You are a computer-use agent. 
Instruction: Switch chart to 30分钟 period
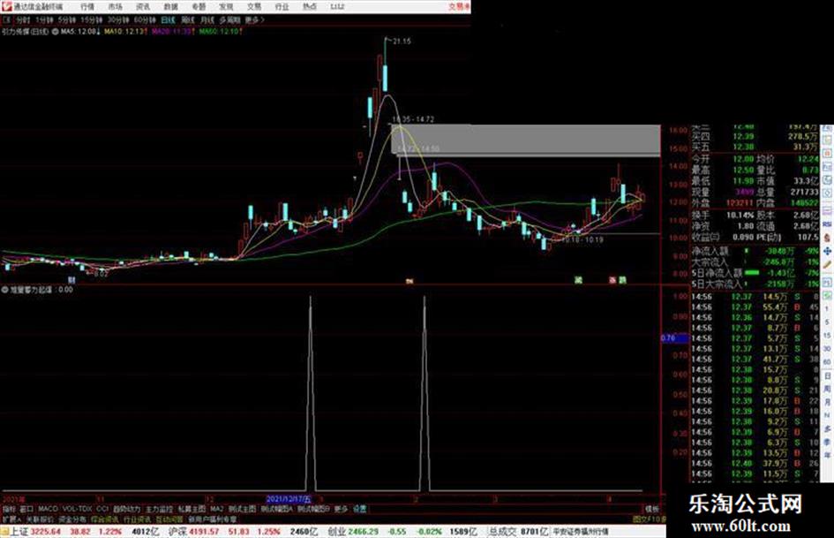(x=117, y=19)
